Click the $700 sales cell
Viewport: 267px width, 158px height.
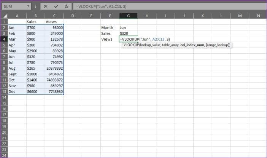[x=36, y=28]
